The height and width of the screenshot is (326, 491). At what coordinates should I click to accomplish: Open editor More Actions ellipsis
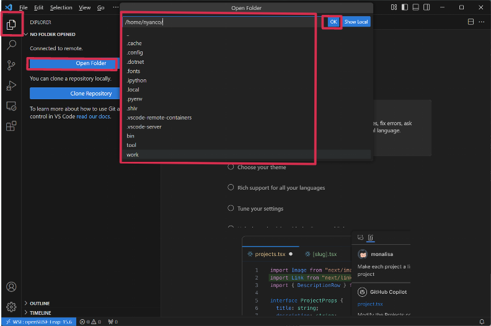coord(482,22)
